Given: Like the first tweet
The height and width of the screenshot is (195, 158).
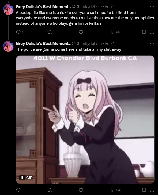Looking at the screenshot, I should (x=81, y=32).
